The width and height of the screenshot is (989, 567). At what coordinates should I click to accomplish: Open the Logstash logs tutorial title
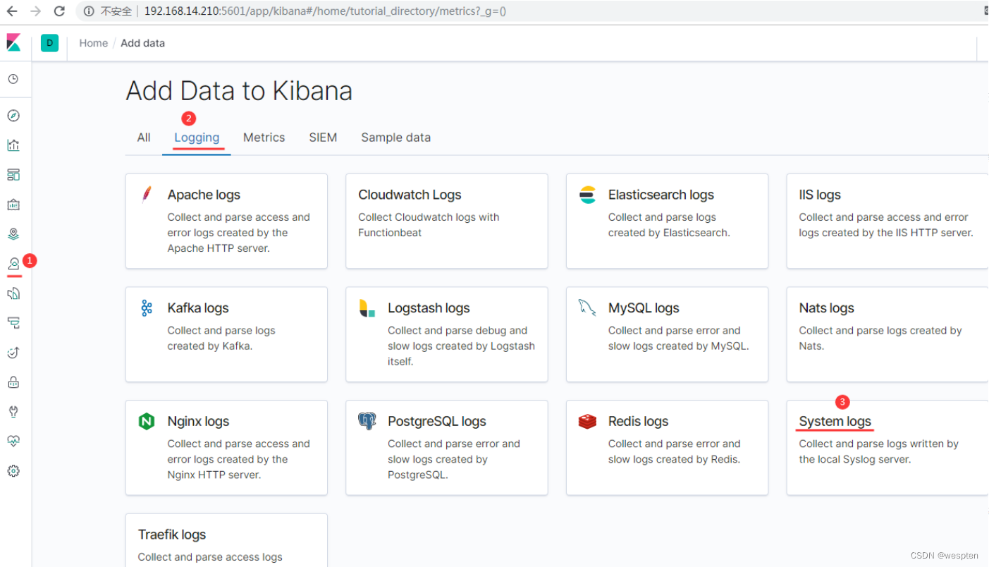coord(429,308)
